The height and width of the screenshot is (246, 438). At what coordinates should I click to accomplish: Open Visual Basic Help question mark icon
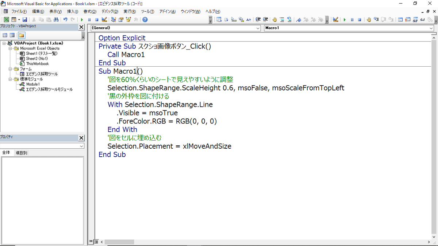pyautogui.click(x=145, y=20)
